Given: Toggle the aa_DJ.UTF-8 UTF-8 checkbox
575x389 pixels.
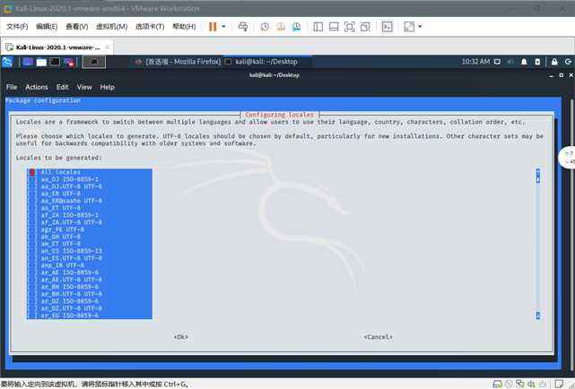Looking at the screenshot, I should tap(32, 186).
